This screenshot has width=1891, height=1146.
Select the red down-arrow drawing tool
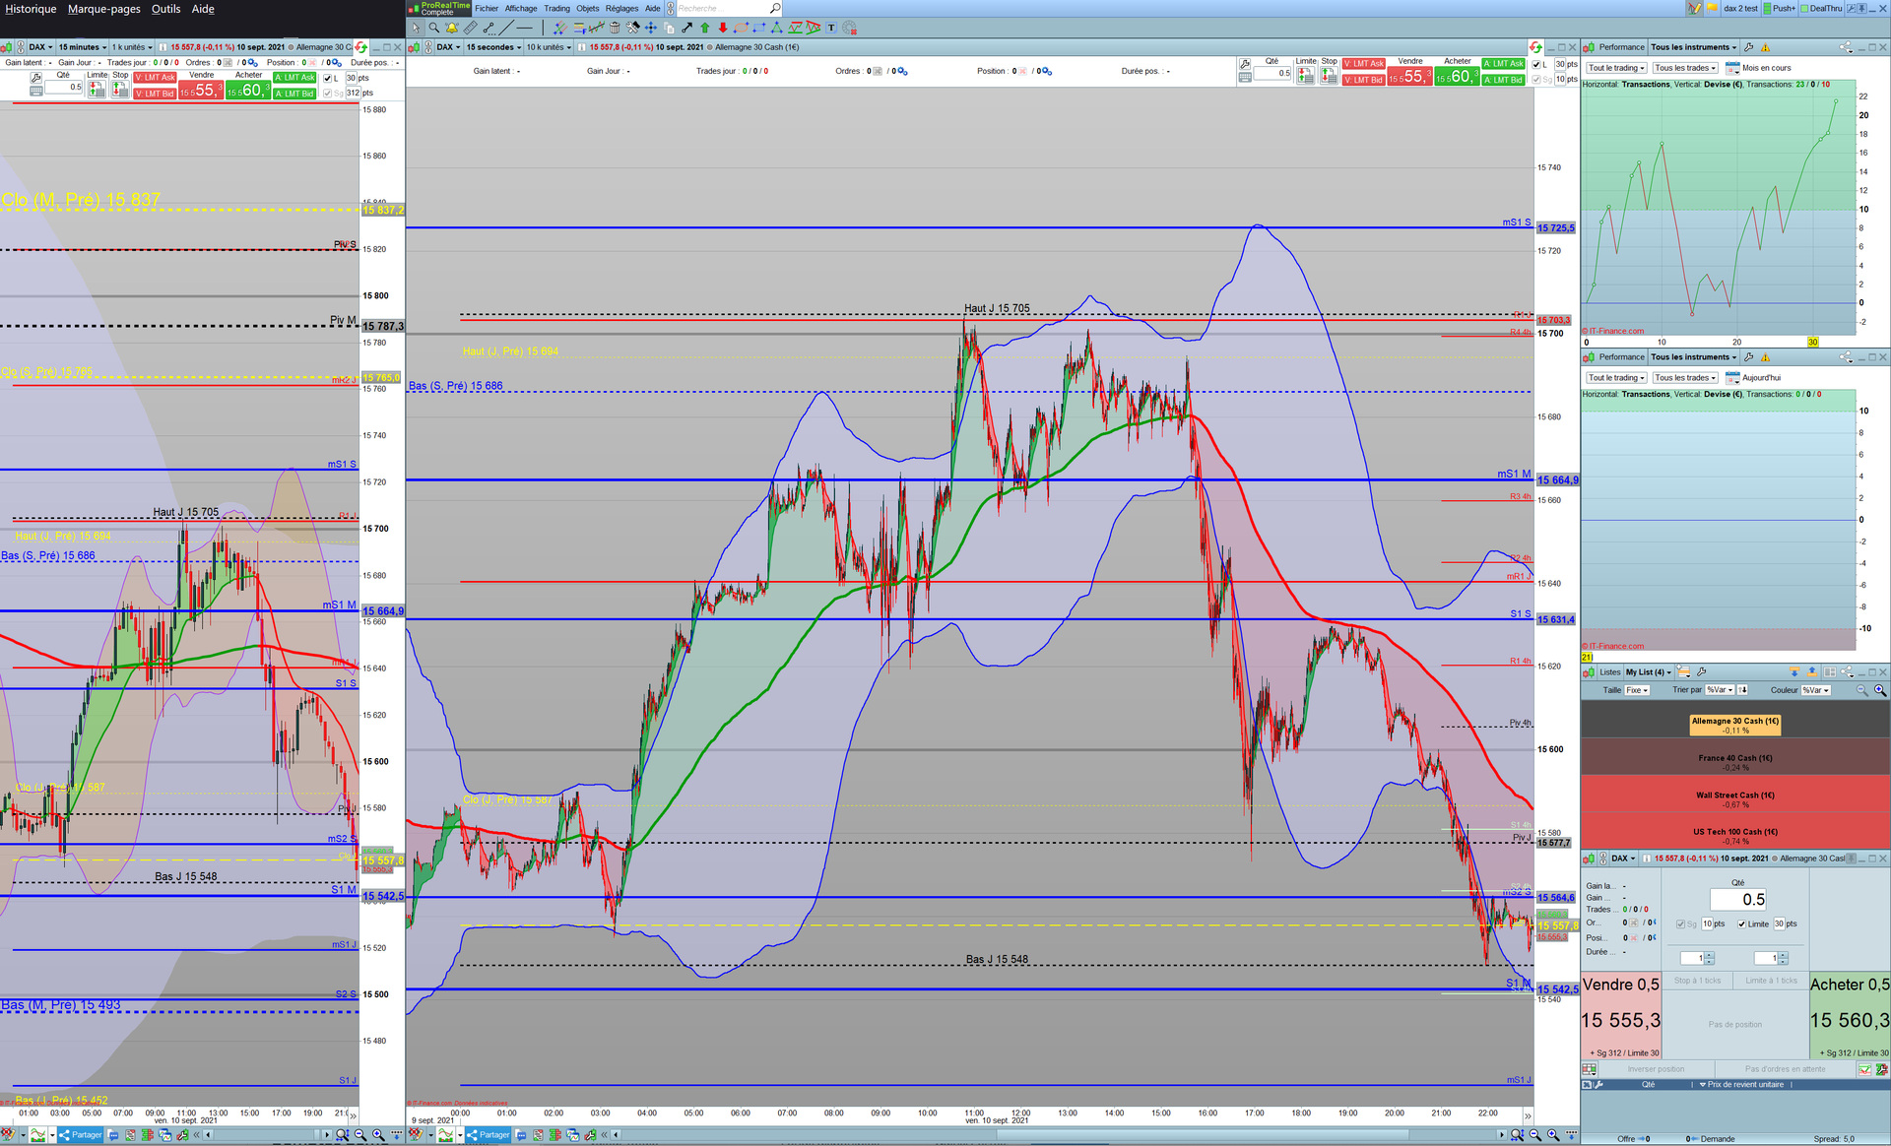(x=723, y=28)
